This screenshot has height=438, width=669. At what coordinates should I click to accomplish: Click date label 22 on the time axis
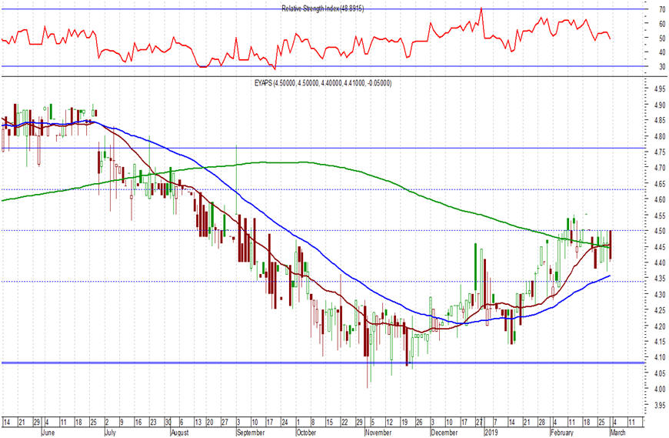click(x=344, y=422)
